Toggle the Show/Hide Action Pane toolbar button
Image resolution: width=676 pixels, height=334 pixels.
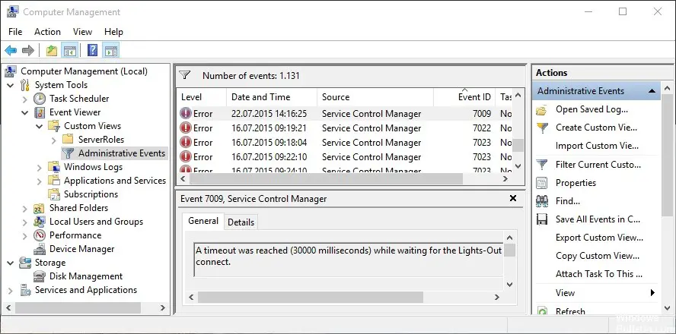(111, 51)
